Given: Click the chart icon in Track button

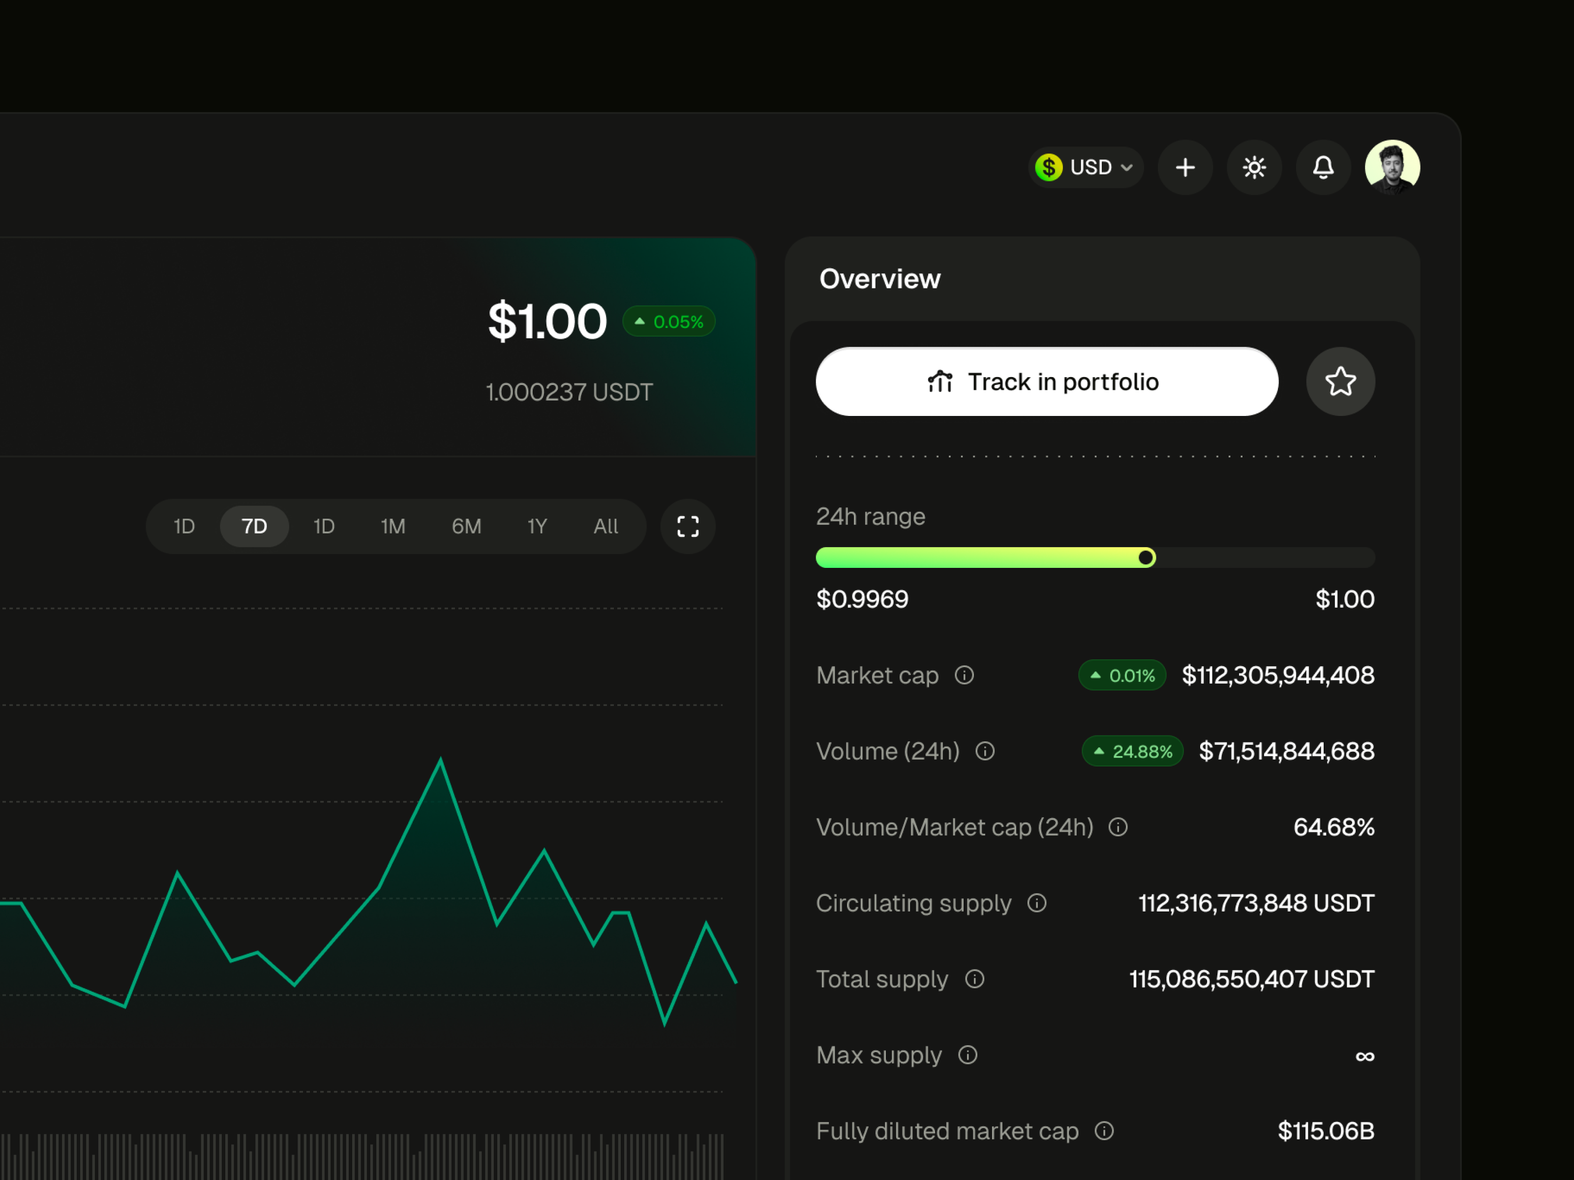Looking at the screenshot, I should click(939, 382).
